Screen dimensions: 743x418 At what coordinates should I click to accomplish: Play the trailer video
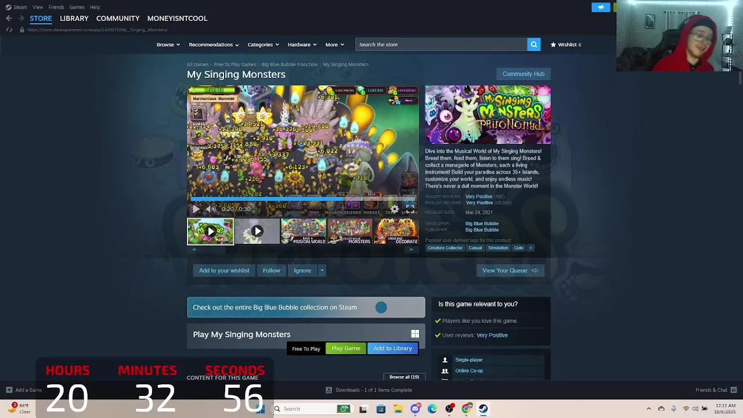(x=196, y=209)
